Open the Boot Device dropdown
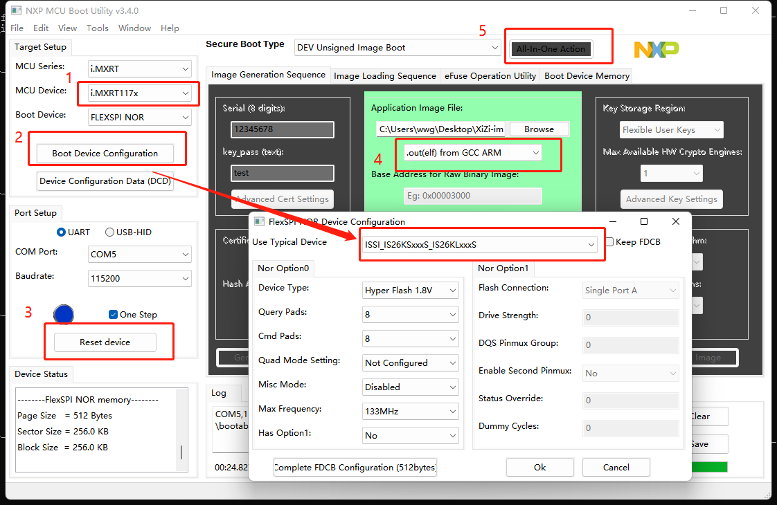The width and height of the screenshot is (777, 505). [140, 118]
